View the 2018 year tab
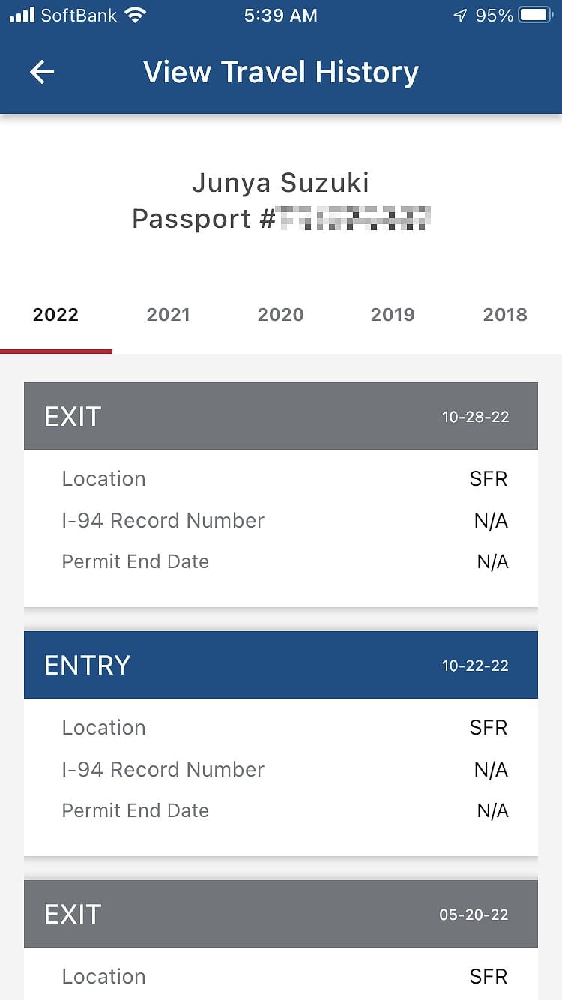The height and width of the screenshot is (1000, 562). 505,315
